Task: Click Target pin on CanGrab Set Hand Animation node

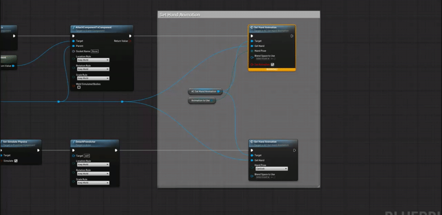Action: pyautogui.click(x=252, y=155)
